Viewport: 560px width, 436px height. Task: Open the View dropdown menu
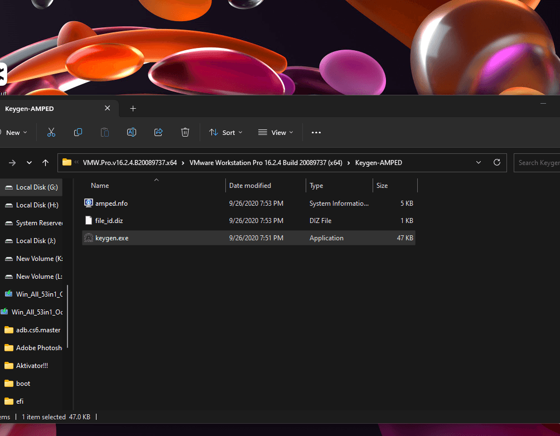276,133
